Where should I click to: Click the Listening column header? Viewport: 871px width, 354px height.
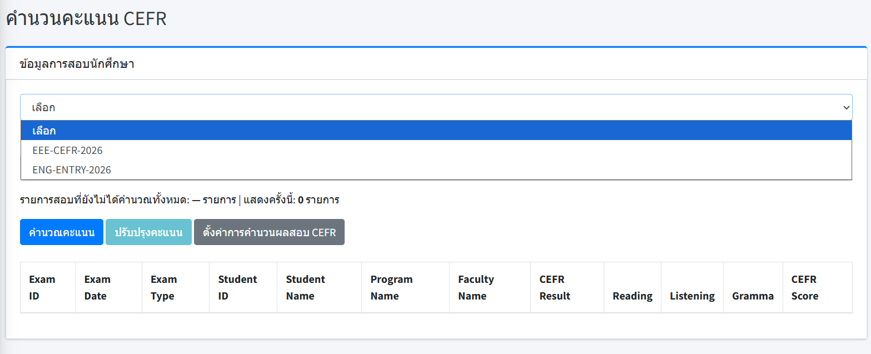[x=692, y=296]
